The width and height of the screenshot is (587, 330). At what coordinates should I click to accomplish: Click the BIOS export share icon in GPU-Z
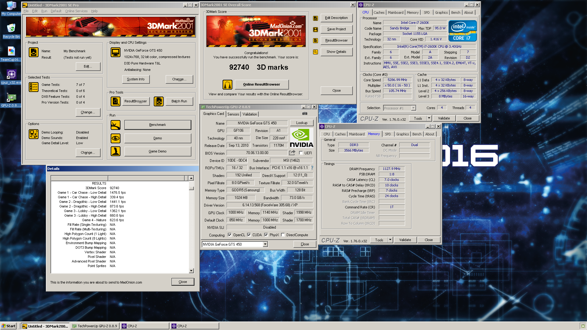[292, 153]
